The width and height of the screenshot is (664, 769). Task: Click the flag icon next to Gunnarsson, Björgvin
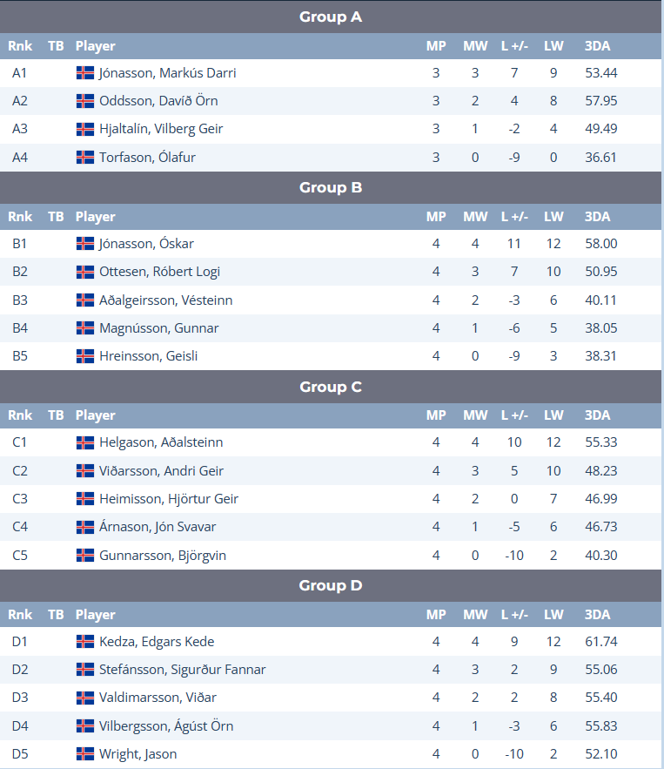coord(85,556)
